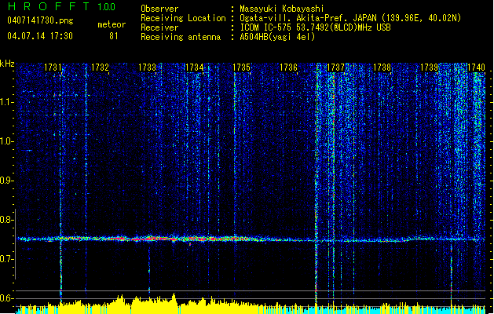Click the Observer field label
This screenshot has width=494, height=314.
click(x=159, y=9)
